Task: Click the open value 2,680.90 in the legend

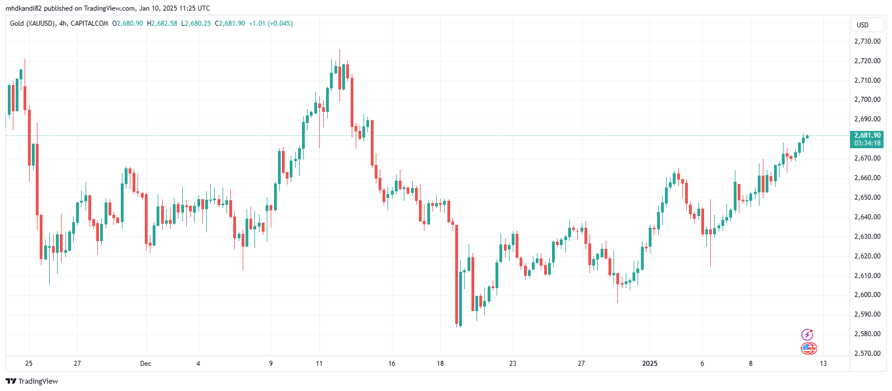Action: point(129,23)
